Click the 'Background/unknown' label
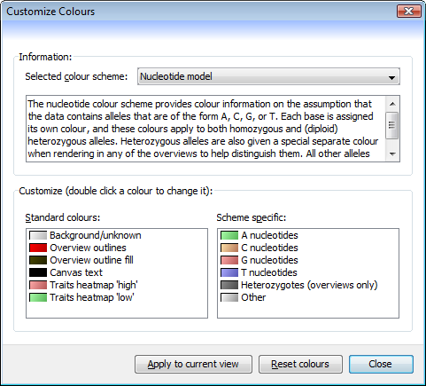426x386 pixels. tap(96, 235)
